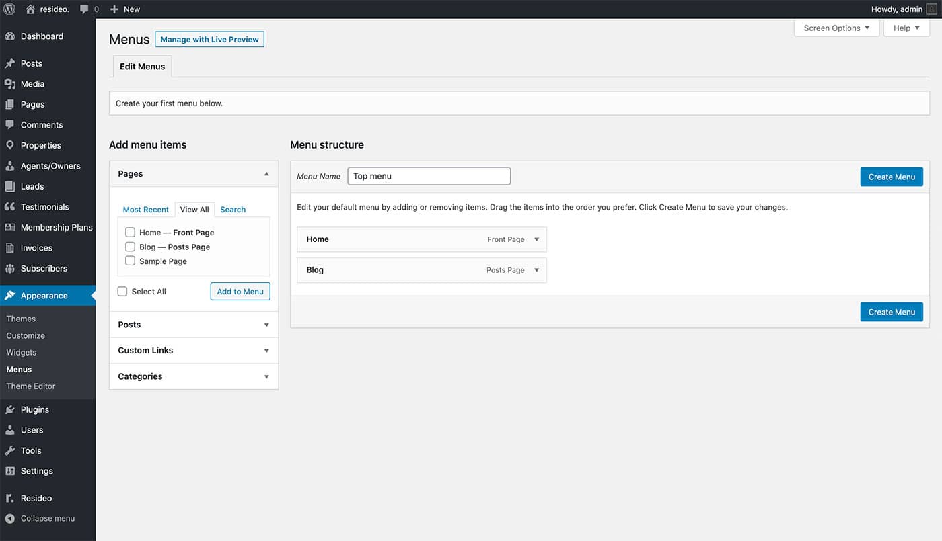
Task: Open the comments bubble icon in top bar
Action: (x=84, y=9)
